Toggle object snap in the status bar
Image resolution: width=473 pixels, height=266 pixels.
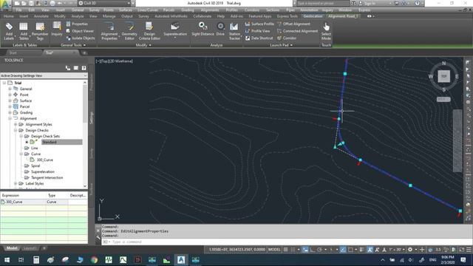pos(350,250)
